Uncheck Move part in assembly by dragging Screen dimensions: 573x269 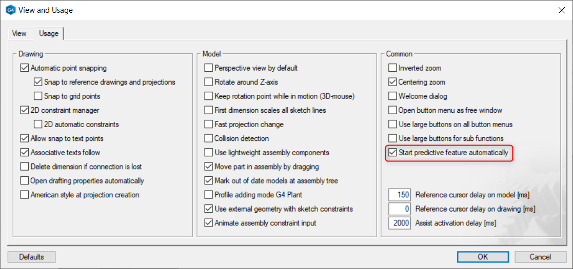(x=208, y=167)
